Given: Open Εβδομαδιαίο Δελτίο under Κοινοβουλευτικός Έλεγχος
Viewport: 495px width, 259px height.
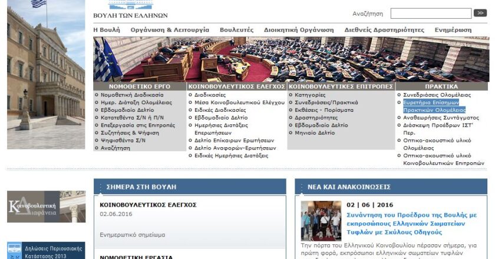Looking at the screenshot, I should click(221, 118).
